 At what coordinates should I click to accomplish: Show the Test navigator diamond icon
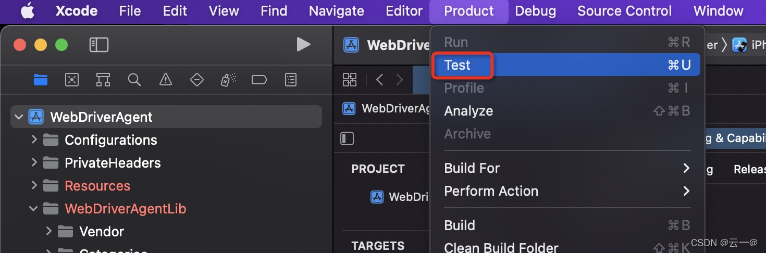coord(196,80)
